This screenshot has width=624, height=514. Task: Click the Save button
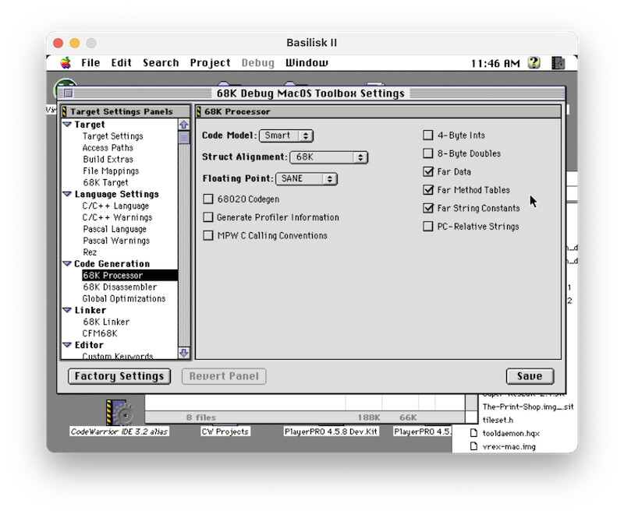(529, 376)
